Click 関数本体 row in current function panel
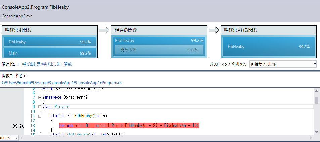Screen dimensions: 320x142 (x=159, y=50)
